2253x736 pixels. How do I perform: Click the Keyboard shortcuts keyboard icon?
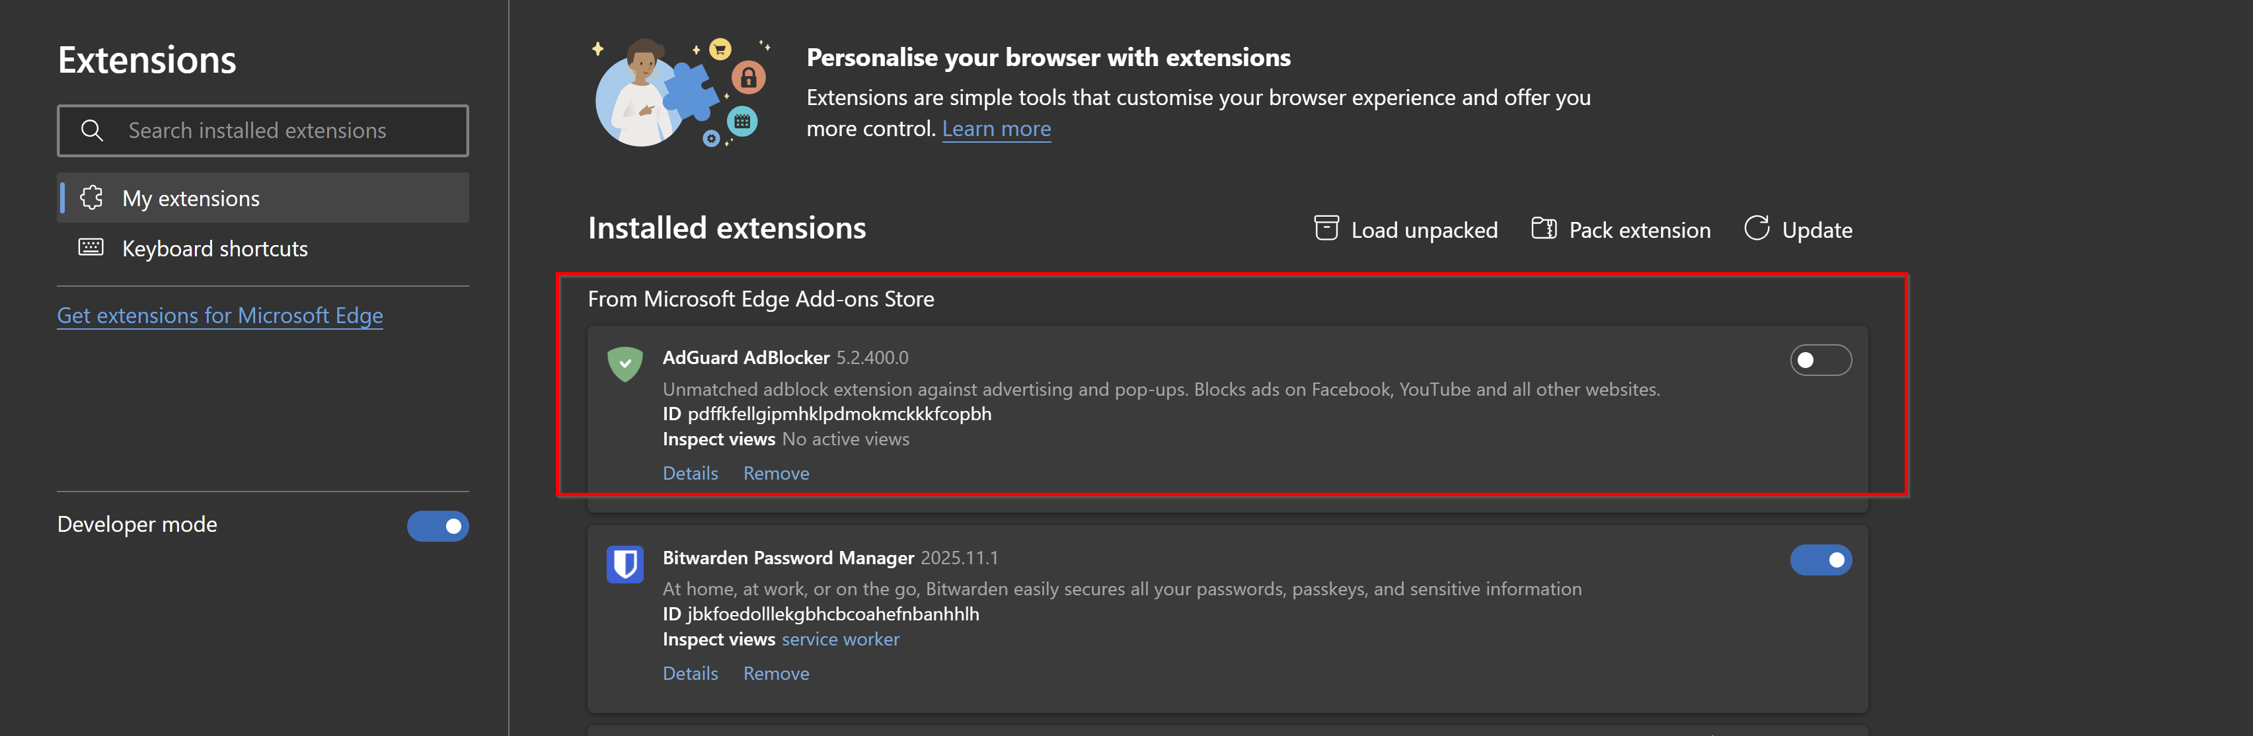tap(91, 247)
